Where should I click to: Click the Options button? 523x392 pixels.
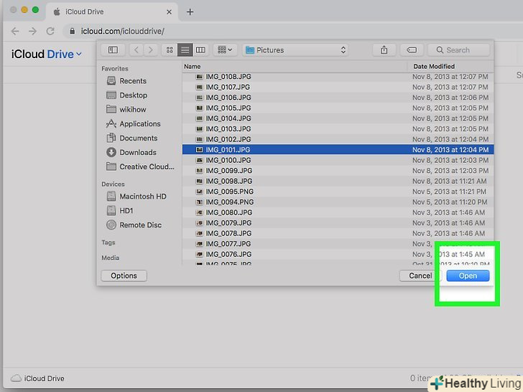click(124, 276)
